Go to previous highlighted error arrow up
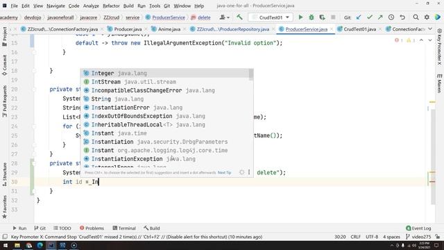The height and width of the screenshot is (250, 444). [421, 40]
